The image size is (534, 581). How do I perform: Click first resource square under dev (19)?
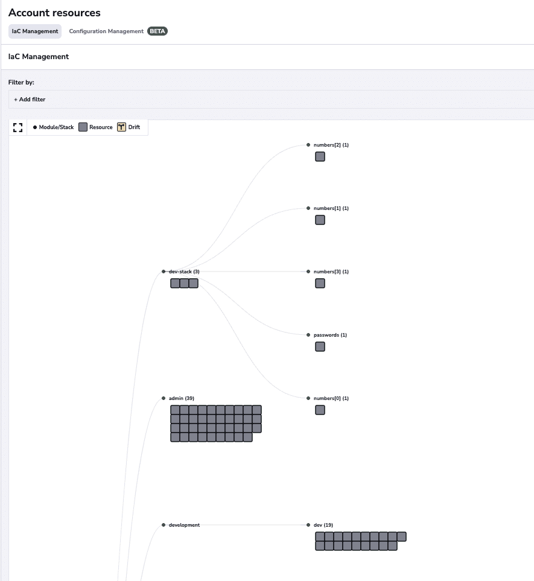[x=320, y=536]
